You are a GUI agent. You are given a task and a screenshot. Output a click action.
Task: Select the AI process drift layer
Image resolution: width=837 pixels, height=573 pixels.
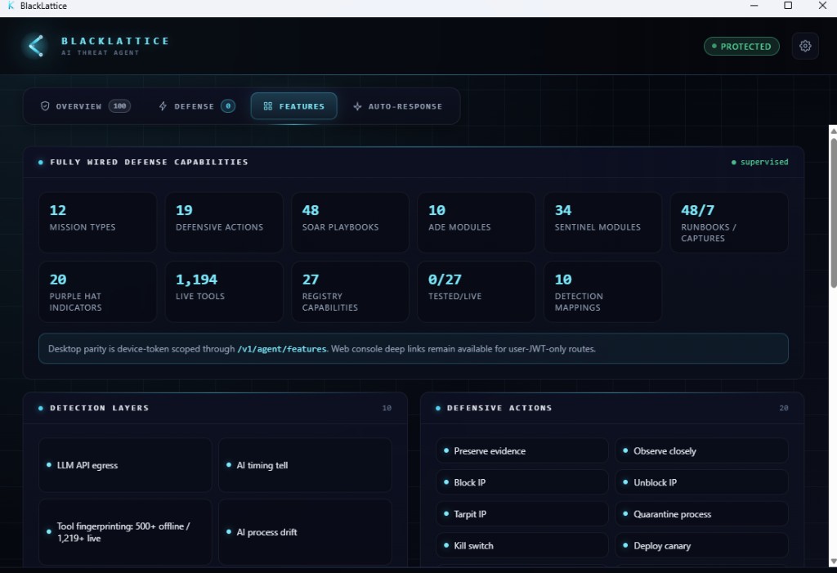[305, 532]
